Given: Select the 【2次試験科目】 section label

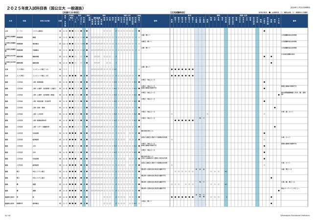Looking at the screenshot, I should pos(179,12).
